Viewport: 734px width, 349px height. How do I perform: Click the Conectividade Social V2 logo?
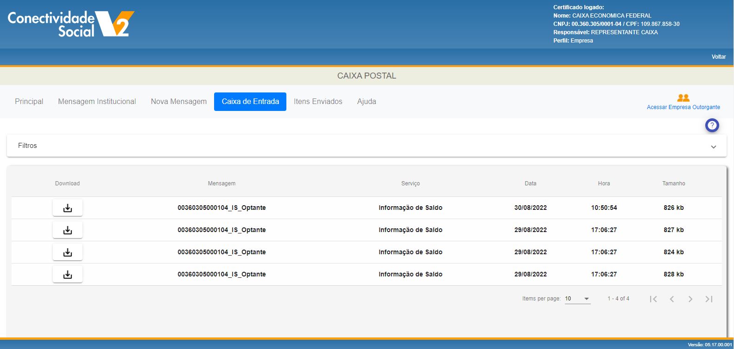[x=71, y=24]
